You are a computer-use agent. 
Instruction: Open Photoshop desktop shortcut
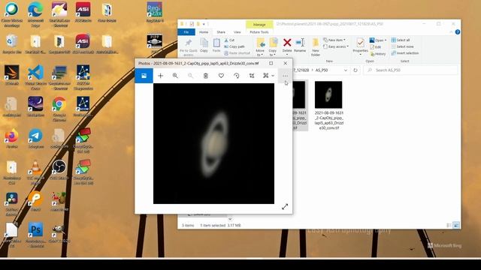(35, 235)
